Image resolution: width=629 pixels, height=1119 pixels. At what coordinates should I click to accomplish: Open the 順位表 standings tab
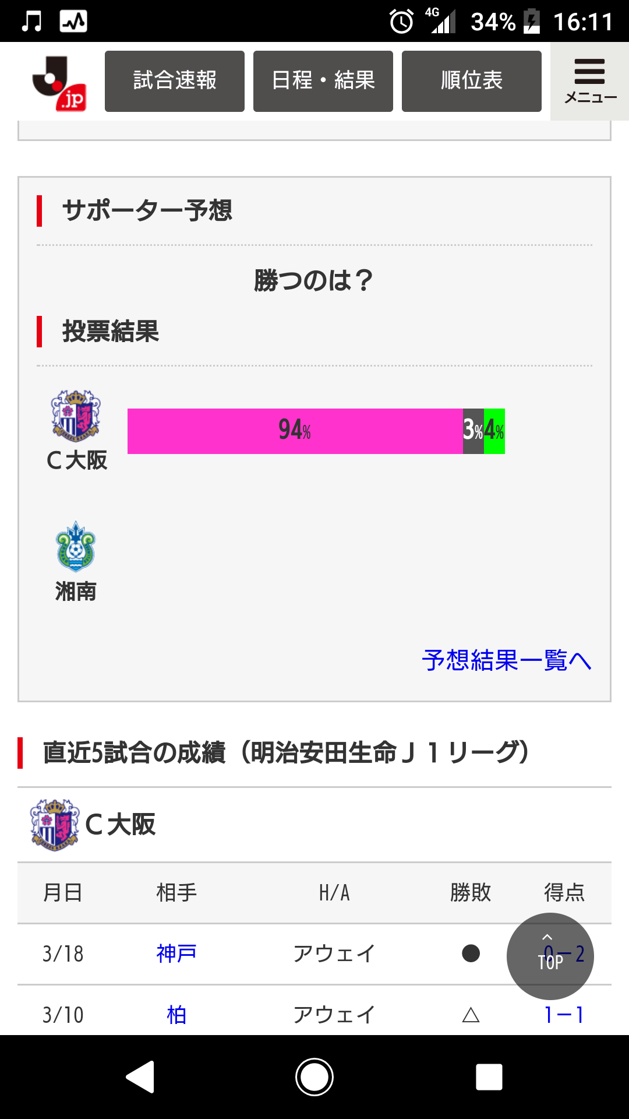click(x=472, y=81)
